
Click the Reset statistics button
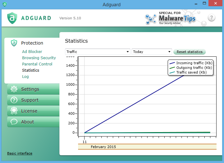tap(189, 52)
